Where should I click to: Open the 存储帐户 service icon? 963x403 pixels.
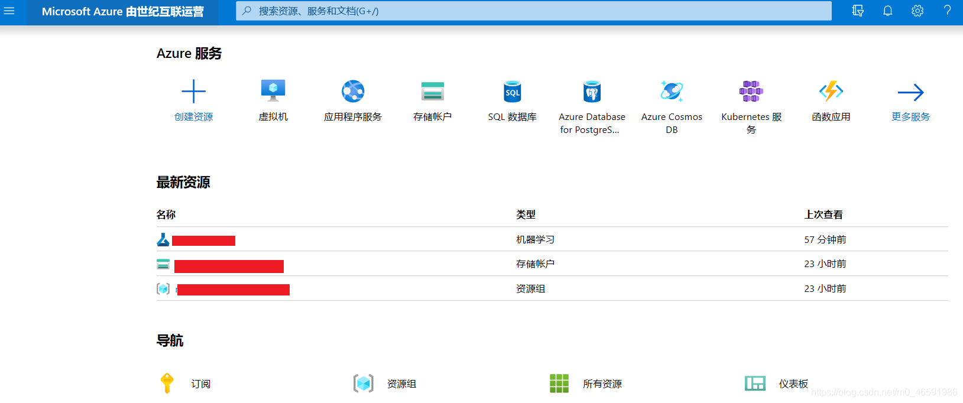[x=433, y=92]
